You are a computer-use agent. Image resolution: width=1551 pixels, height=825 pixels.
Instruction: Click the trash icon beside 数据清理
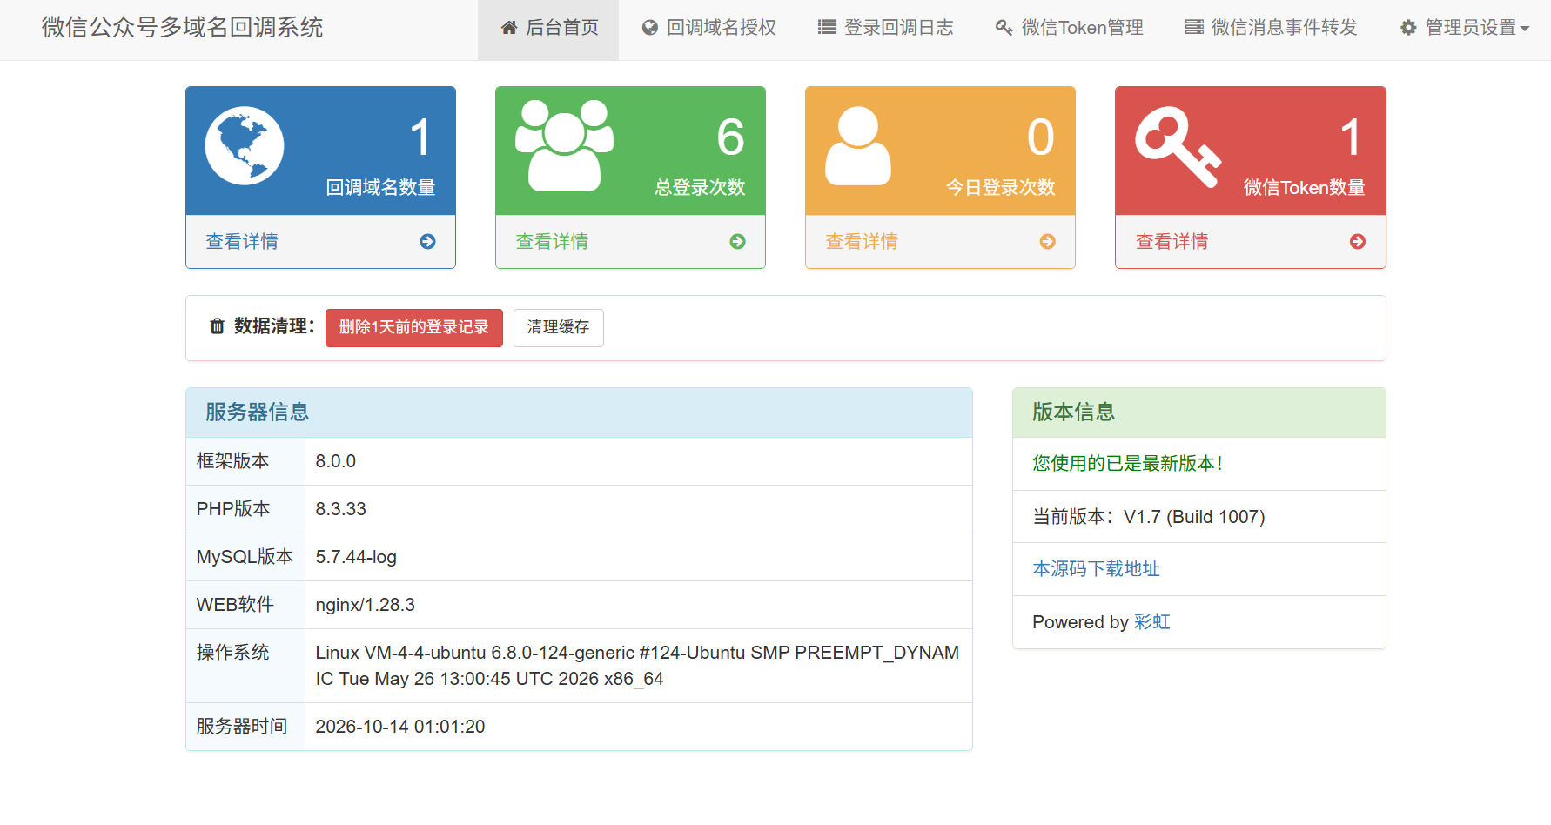point(217,326)
